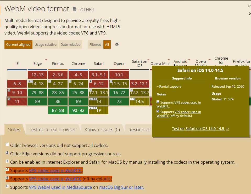Screen dimensions: 251x194
Task: Click the document icon beside the title
Action: [x=74, y=9]
